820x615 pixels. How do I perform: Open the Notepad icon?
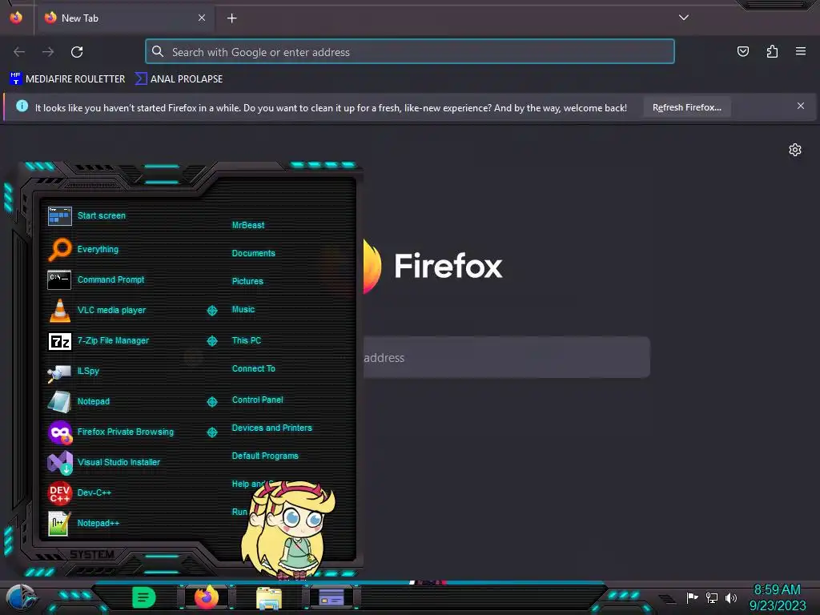pyautogui.click(x=59, y=402)
